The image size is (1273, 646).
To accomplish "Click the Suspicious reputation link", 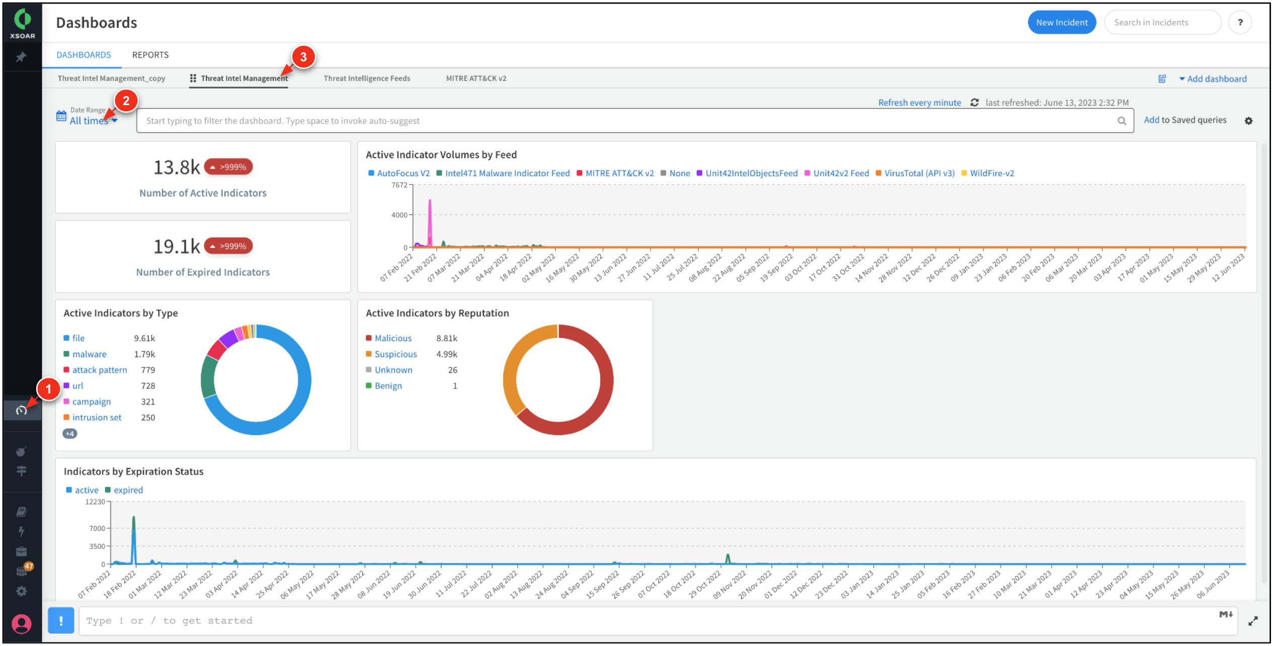I will click(396, 355).
